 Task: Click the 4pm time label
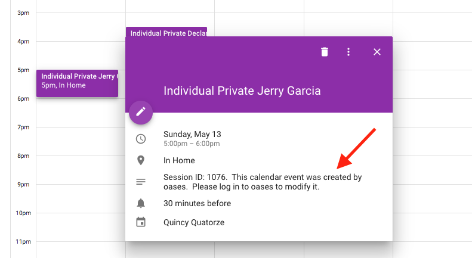pyautogui.click(x=23, y=42)
